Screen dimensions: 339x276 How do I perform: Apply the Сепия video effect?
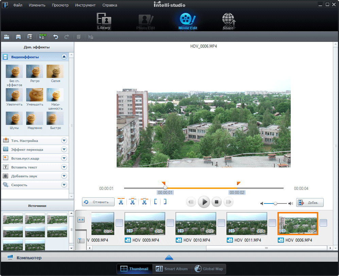(55, 72)
